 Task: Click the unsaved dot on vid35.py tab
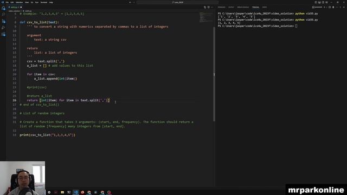click(21, 7)
